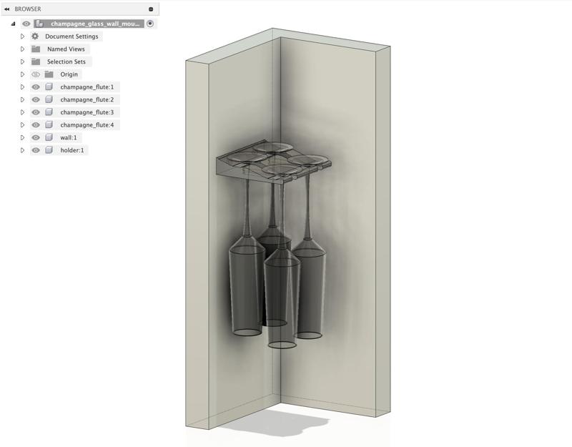Collapse the root assembly tree node
572x447 pixels.
(14, 24)
